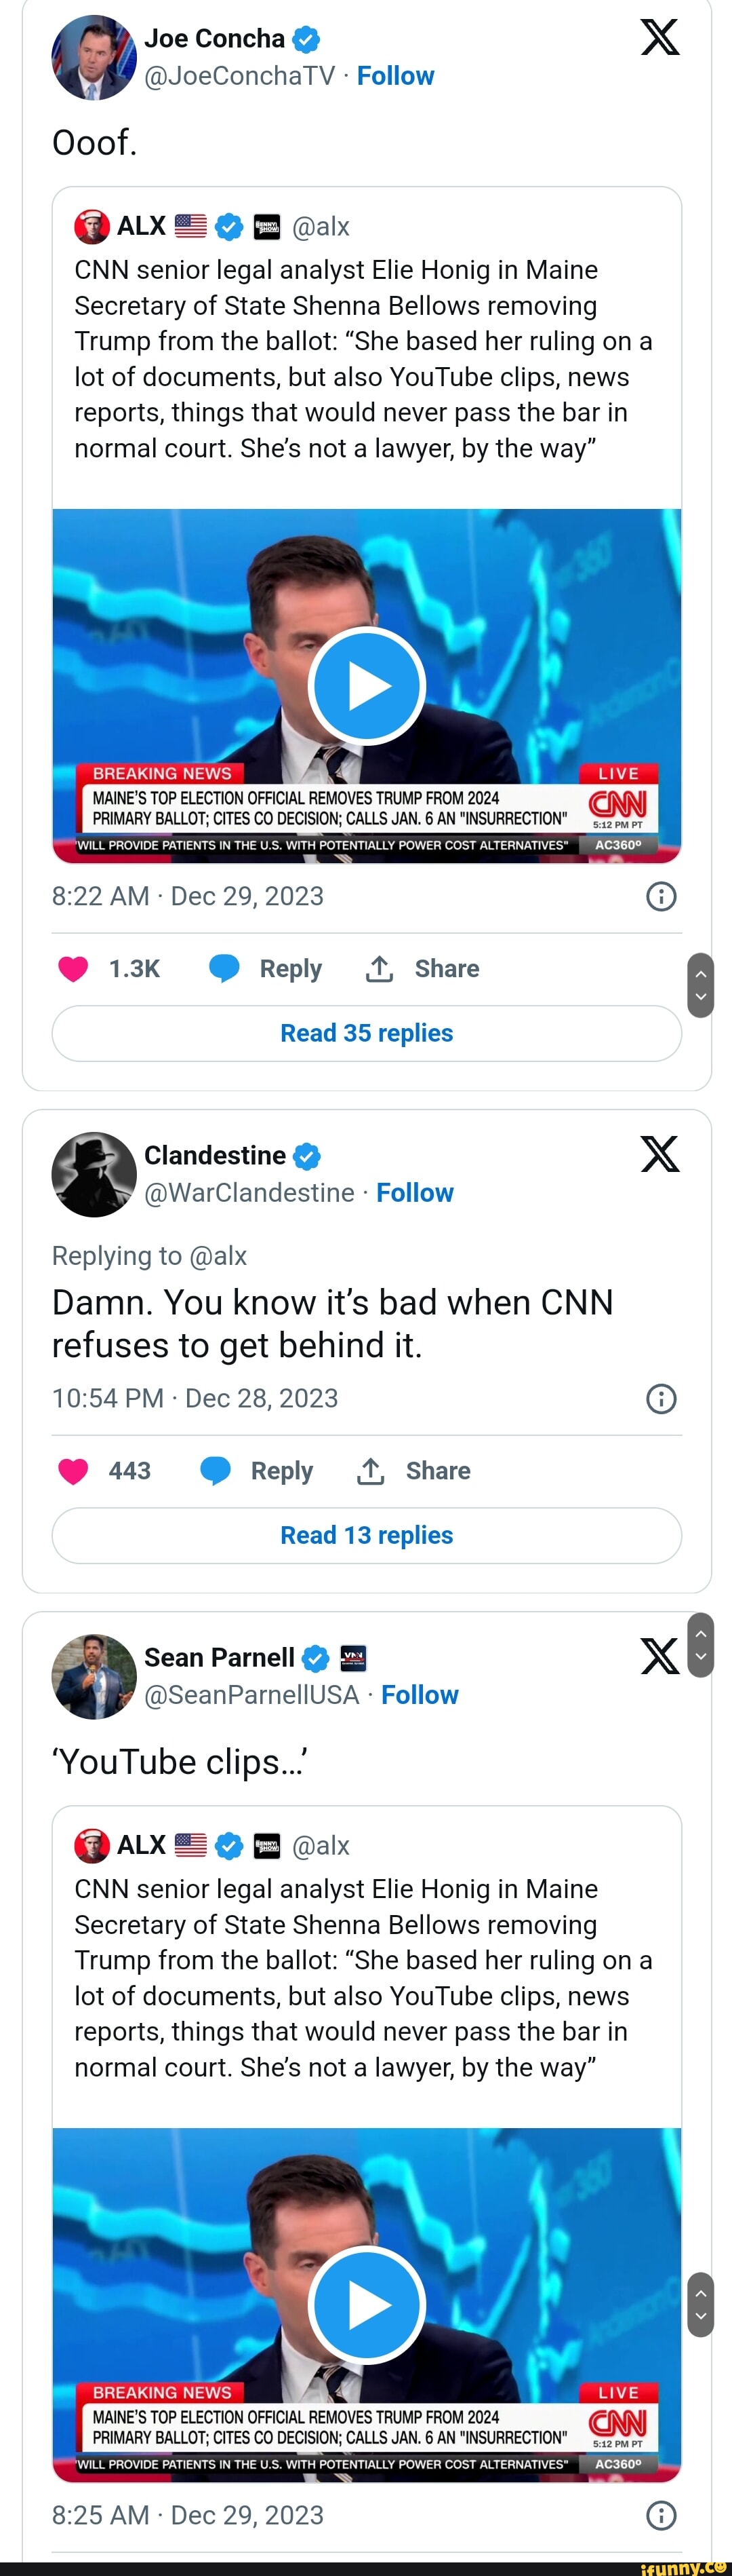Like Joe Concha's tweet with 1.3K heart
Screen dimensions: 732x2576
point(73,969)
